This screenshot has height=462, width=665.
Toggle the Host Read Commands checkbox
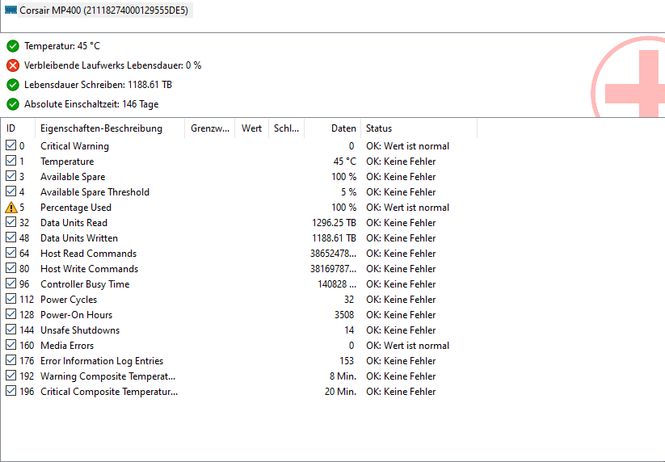11,253
